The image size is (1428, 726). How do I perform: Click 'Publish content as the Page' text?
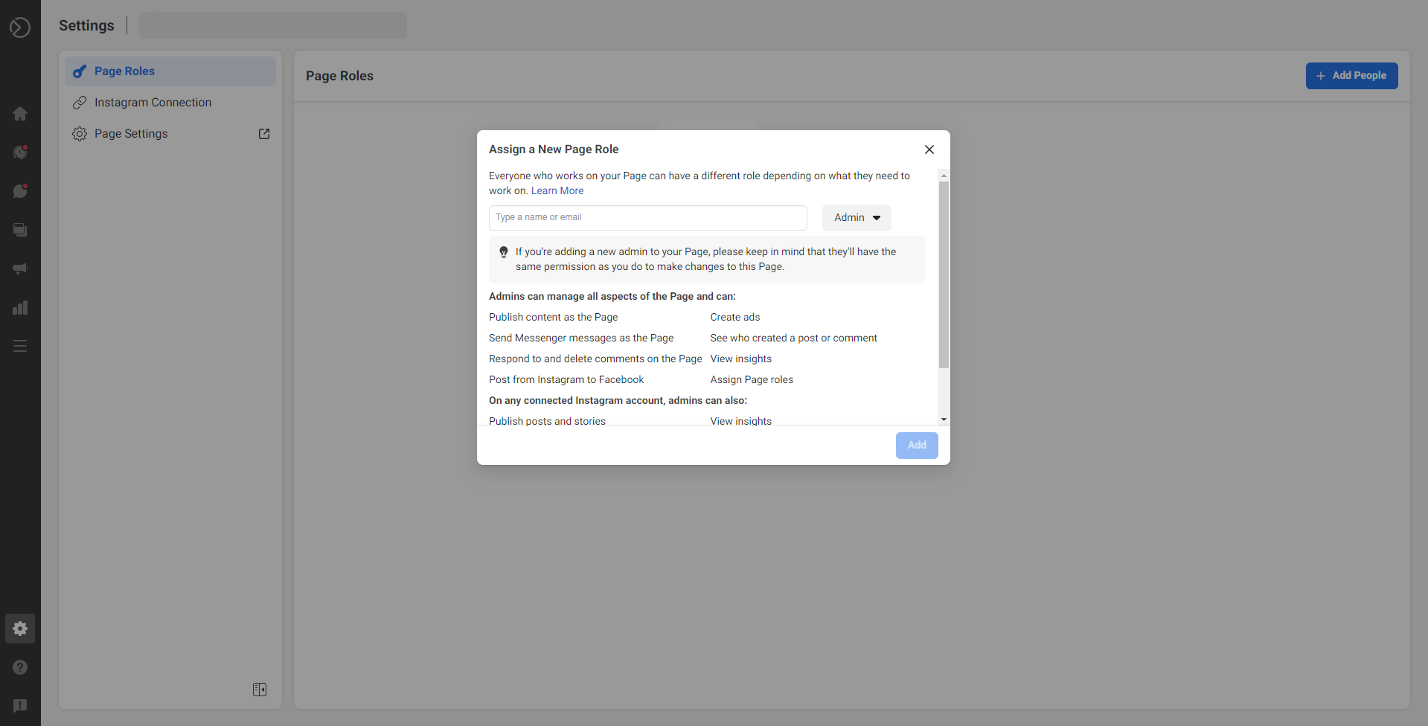(553, 318)
